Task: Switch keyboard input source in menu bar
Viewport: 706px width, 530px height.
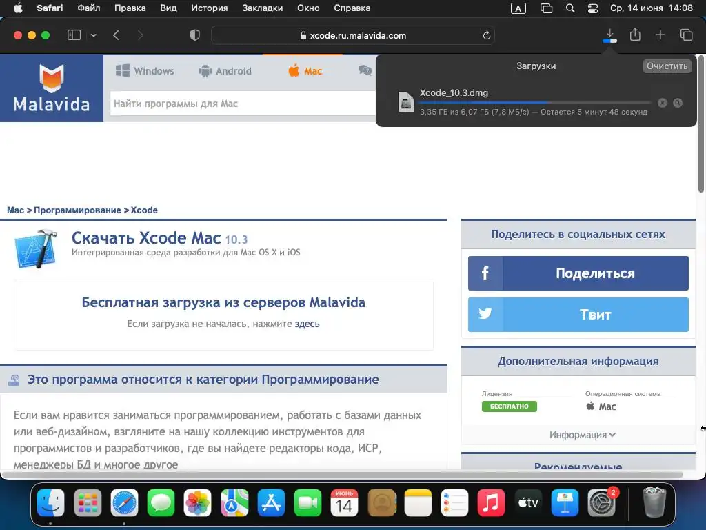Action: (x=518, y=8)
